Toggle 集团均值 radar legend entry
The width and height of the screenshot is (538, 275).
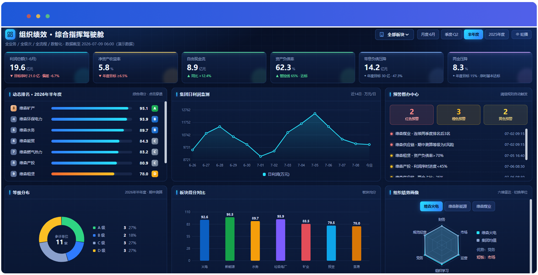(486, 240)
